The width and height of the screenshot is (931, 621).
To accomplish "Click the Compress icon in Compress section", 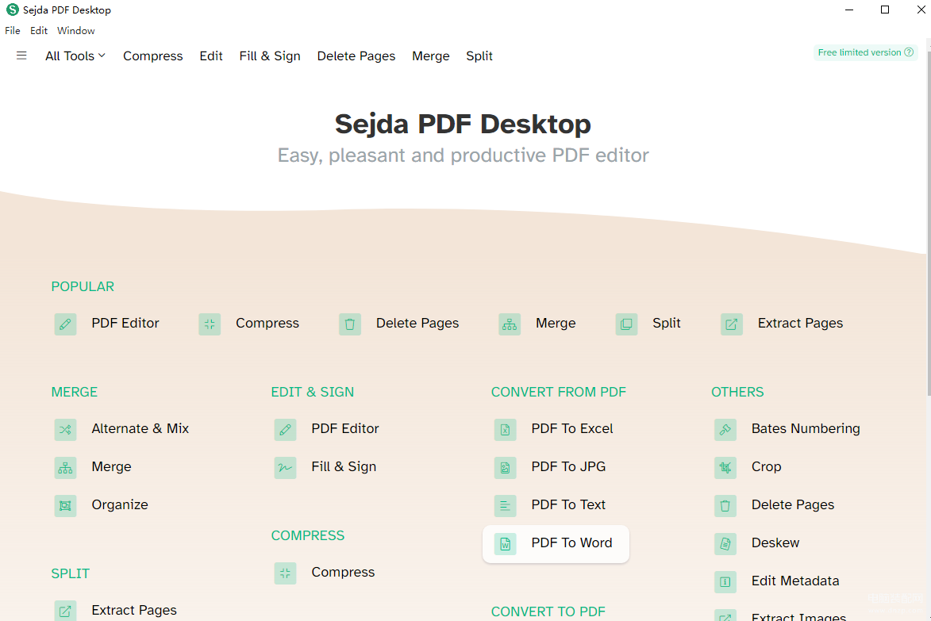I will tap(285, 573).
